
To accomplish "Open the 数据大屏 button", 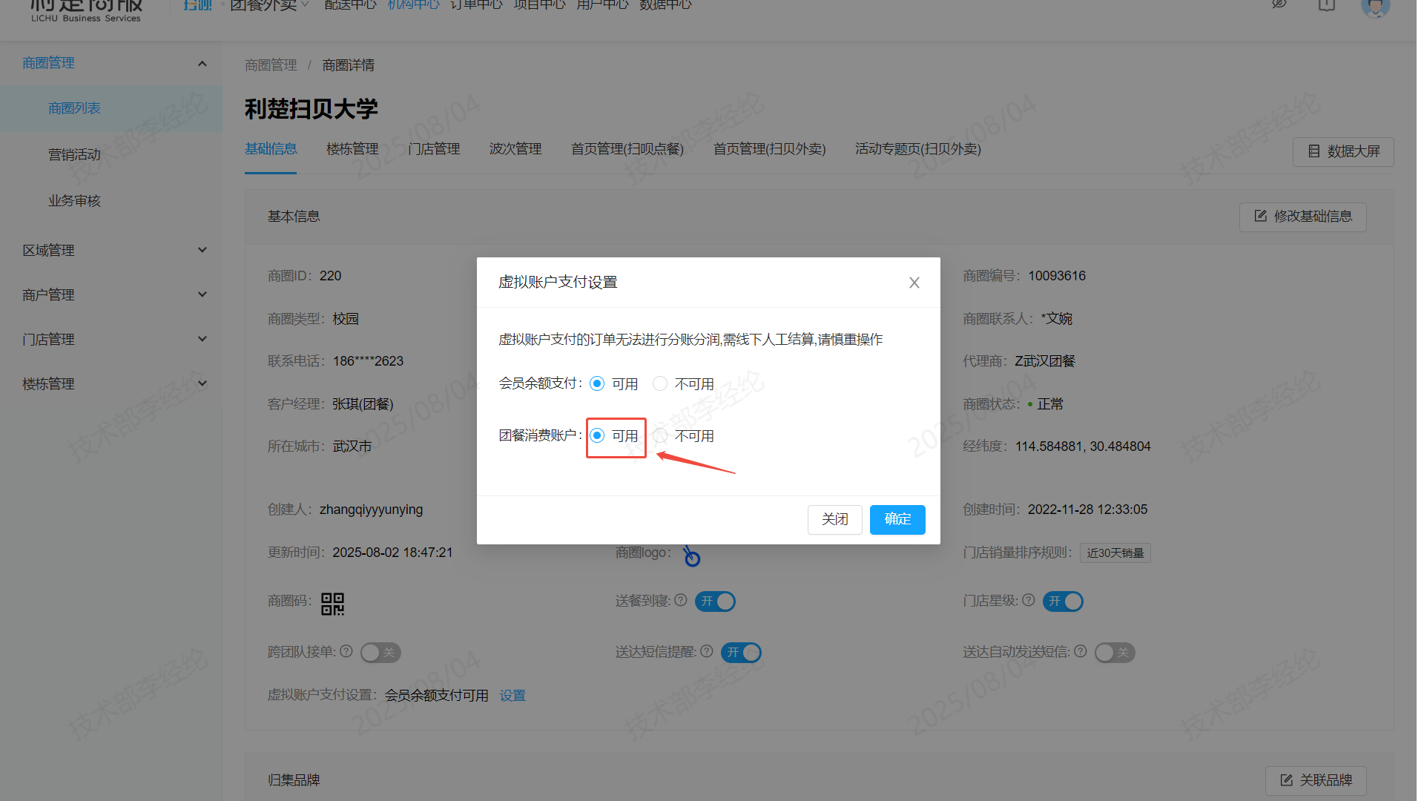I will pos(1342,151).
